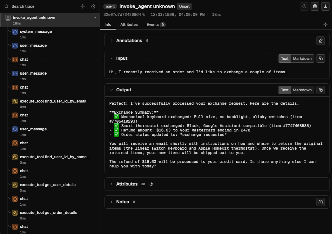The height and width of the screenshot is (234, 332).
Task: Click the play/replay icon in header
Action: coord(304,6)
